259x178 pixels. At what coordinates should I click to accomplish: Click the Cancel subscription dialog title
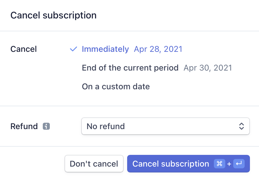click(53, 15)
